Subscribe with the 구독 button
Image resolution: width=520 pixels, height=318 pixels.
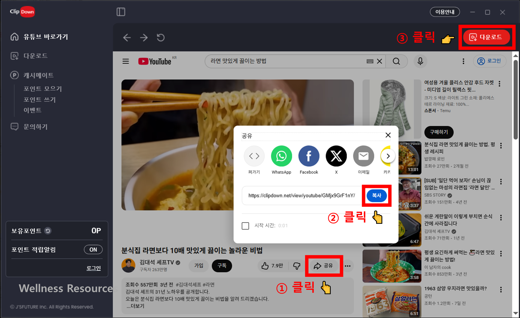point(222,266)
